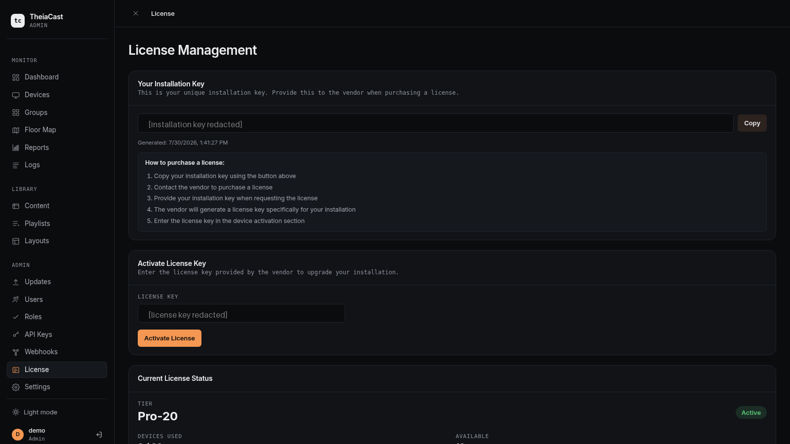Navigate to Reports
790x444 pixels.
point(57,148)
